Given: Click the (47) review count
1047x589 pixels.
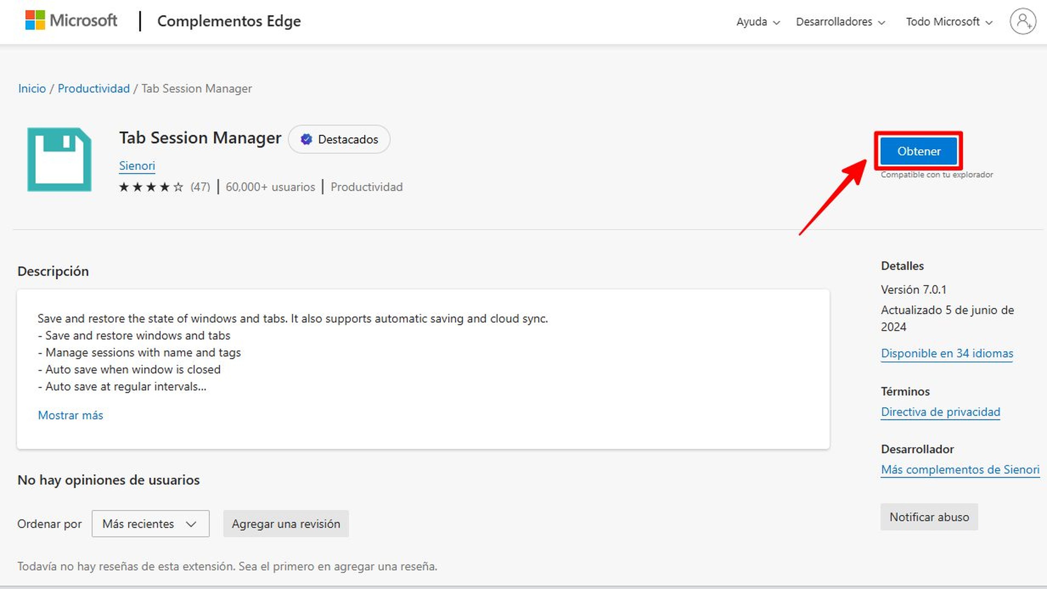Looking at the screenshot, I should (200, 187).
